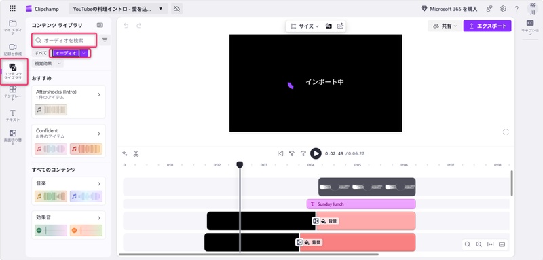Image resolution: width=543 pixels, height=260 pixels.
Task: Select the first Confident audio thumbnail
Action: pos(51,149)
